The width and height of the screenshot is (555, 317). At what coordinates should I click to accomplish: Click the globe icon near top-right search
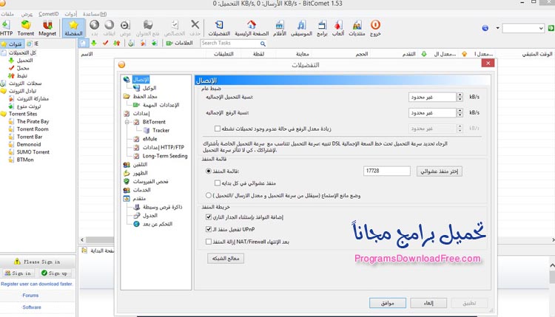click(485, 28)
